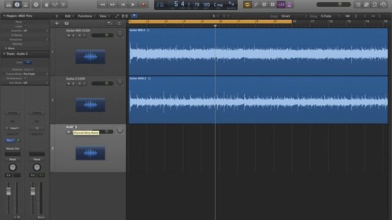Open the Quantize off dropdown
Image resolution: width=392 pixels, height=220 pixels.
36,31
